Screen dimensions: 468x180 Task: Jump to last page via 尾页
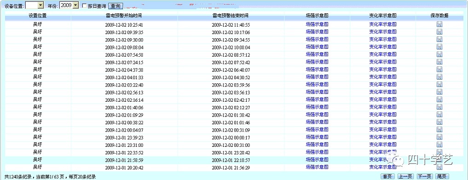pos(442,176)
